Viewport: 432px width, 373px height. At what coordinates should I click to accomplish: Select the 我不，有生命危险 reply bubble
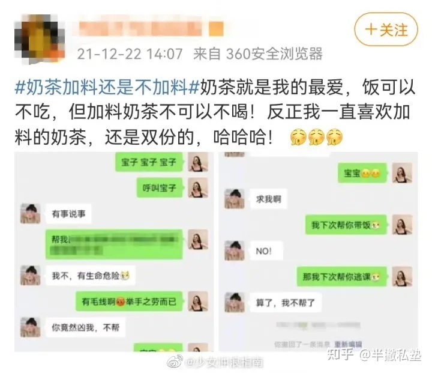(90, 275)
